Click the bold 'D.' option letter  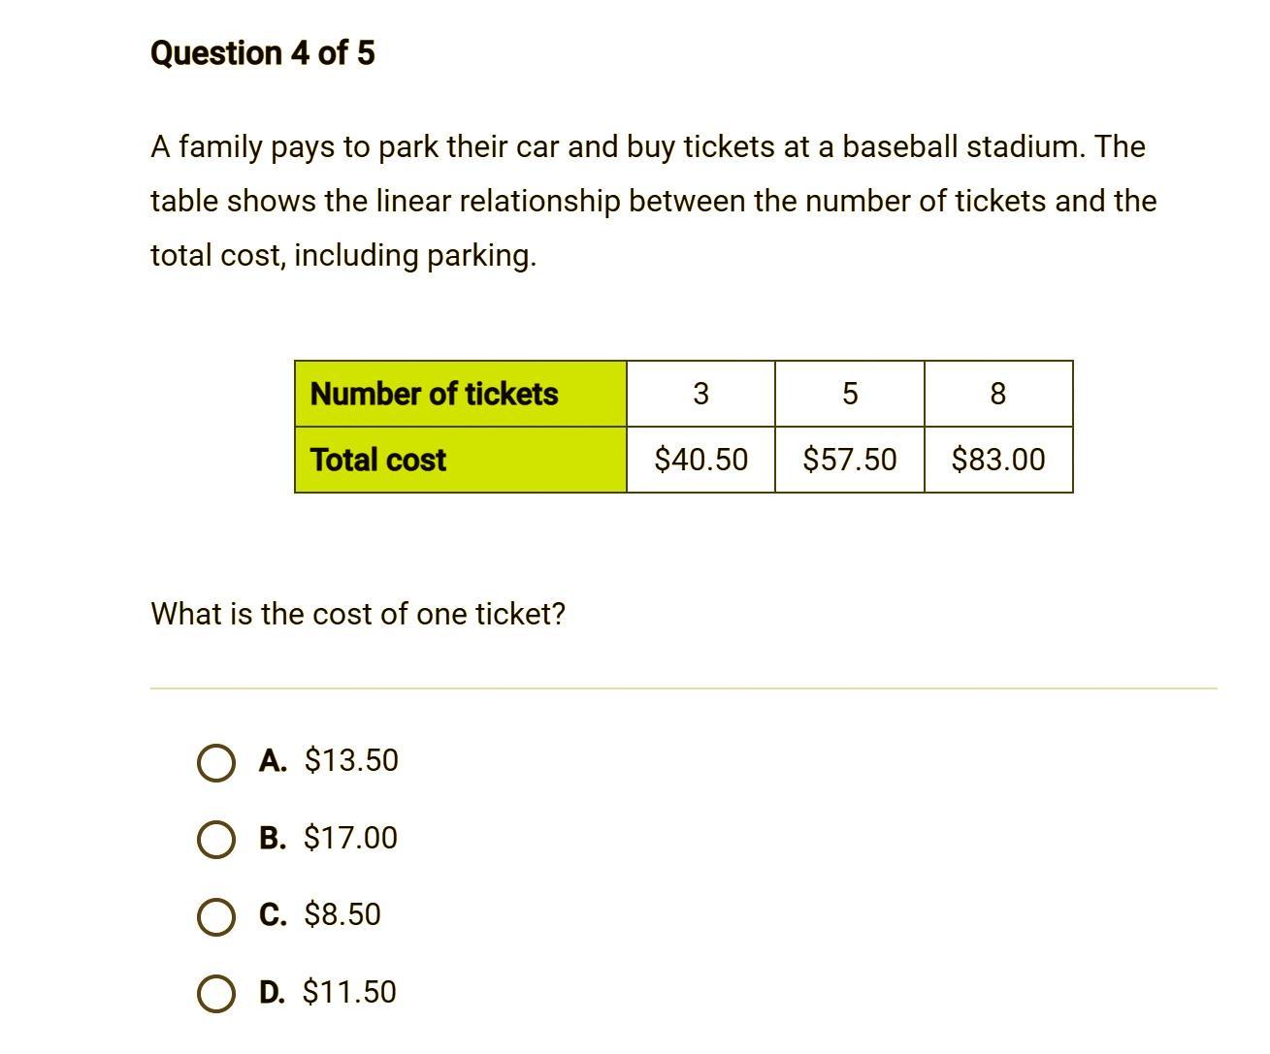(x=272, y=993)
